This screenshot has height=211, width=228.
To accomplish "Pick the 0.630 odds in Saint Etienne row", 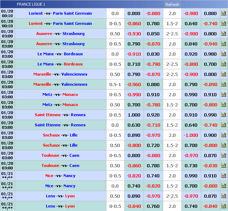I will point(134,125).
